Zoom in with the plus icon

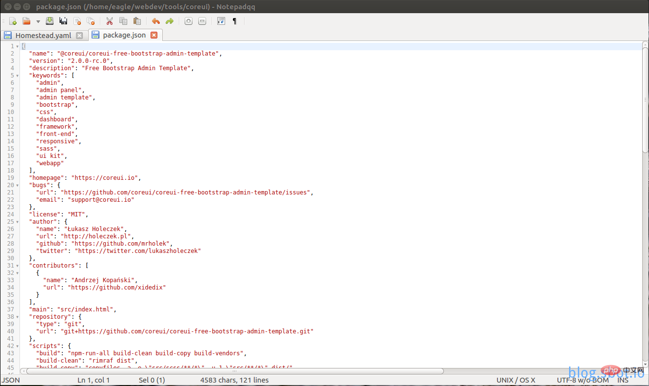tap(189, 21)
